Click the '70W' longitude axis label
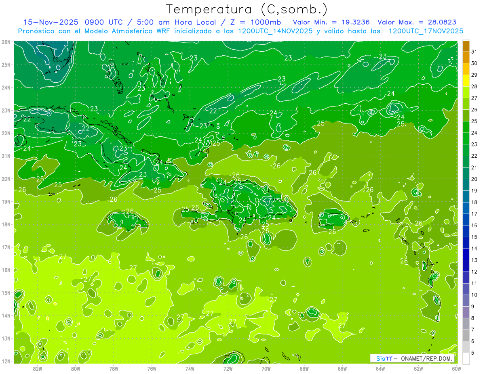This screenshot has height=374, width=485. coord(266,368)
